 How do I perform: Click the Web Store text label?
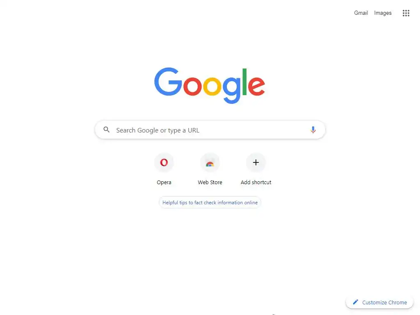(x=210, y=183)
